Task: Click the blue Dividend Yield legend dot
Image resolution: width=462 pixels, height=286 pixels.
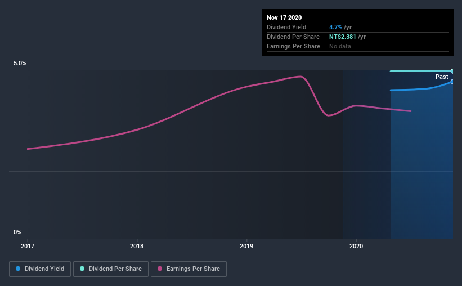Action: click(18, 269)
